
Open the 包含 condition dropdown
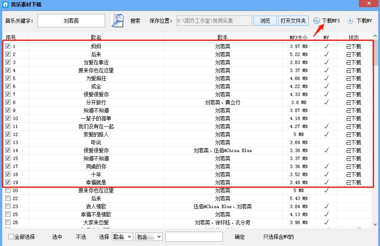149,236
